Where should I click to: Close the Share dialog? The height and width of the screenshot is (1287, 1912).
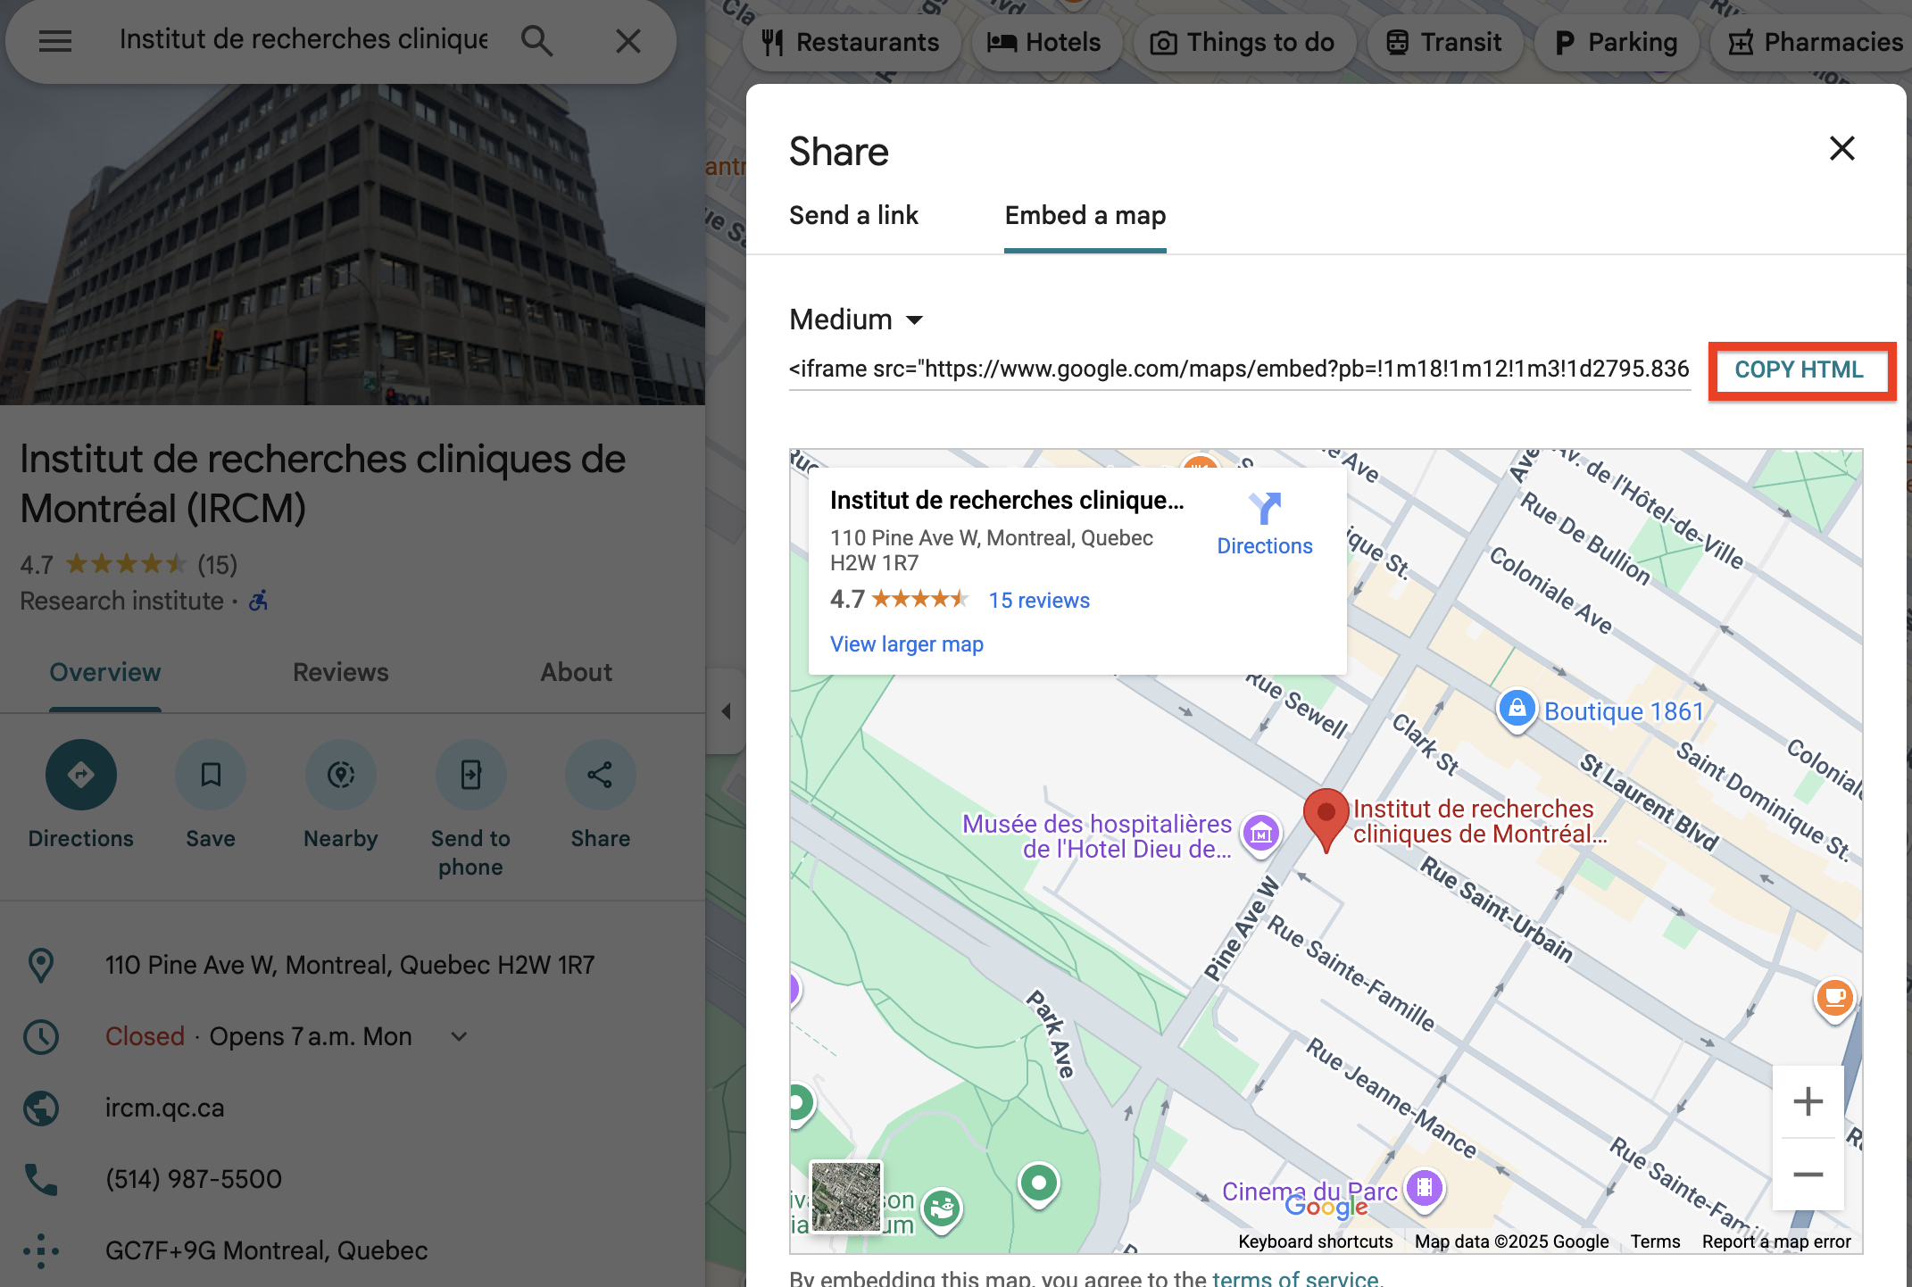(1841, 148)
